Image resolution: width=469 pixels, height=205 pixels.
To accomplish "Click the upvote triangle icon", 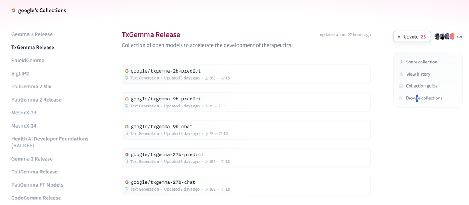I will [399, 37].
